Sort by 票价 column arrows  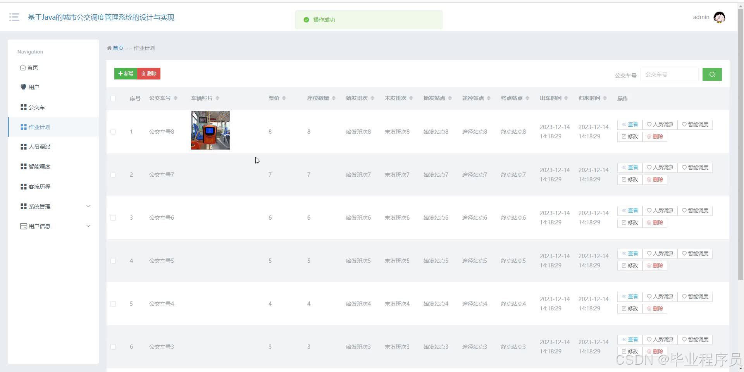[x=284, y=98]
